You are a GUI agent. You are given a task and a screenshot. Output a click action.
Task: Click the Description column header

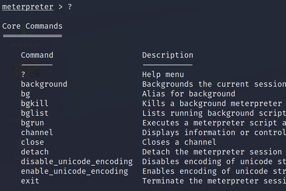168,55
